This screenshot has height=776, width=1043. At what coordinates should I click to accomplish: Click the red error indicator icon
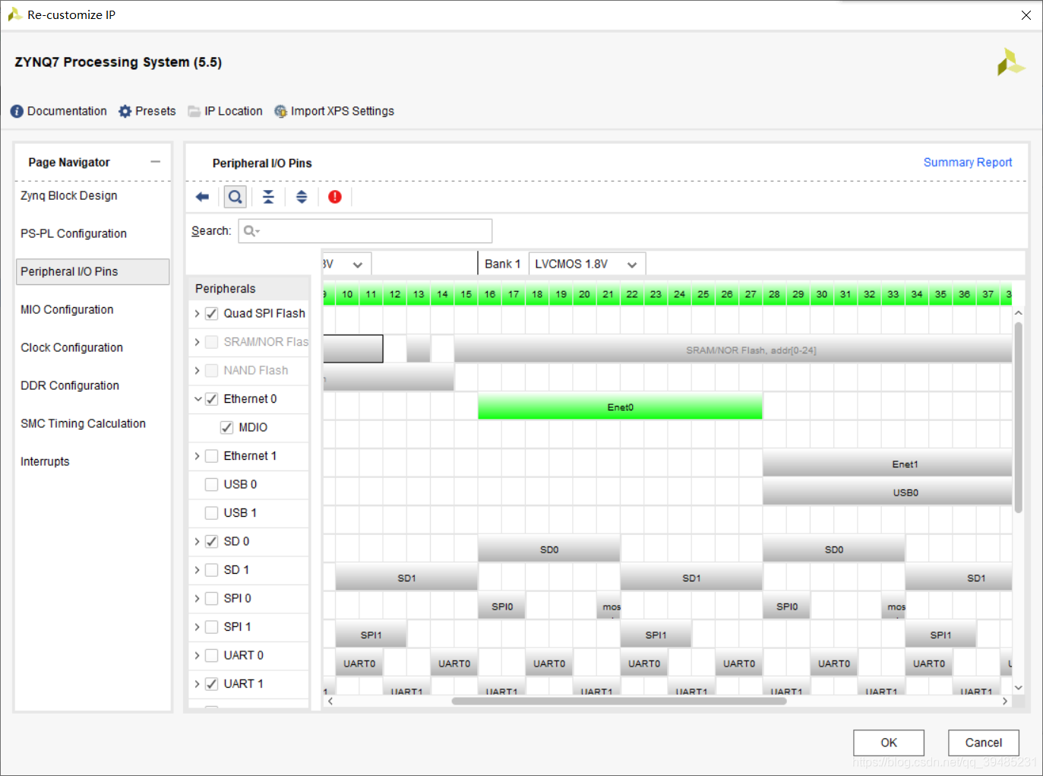(x=335, y=197)
